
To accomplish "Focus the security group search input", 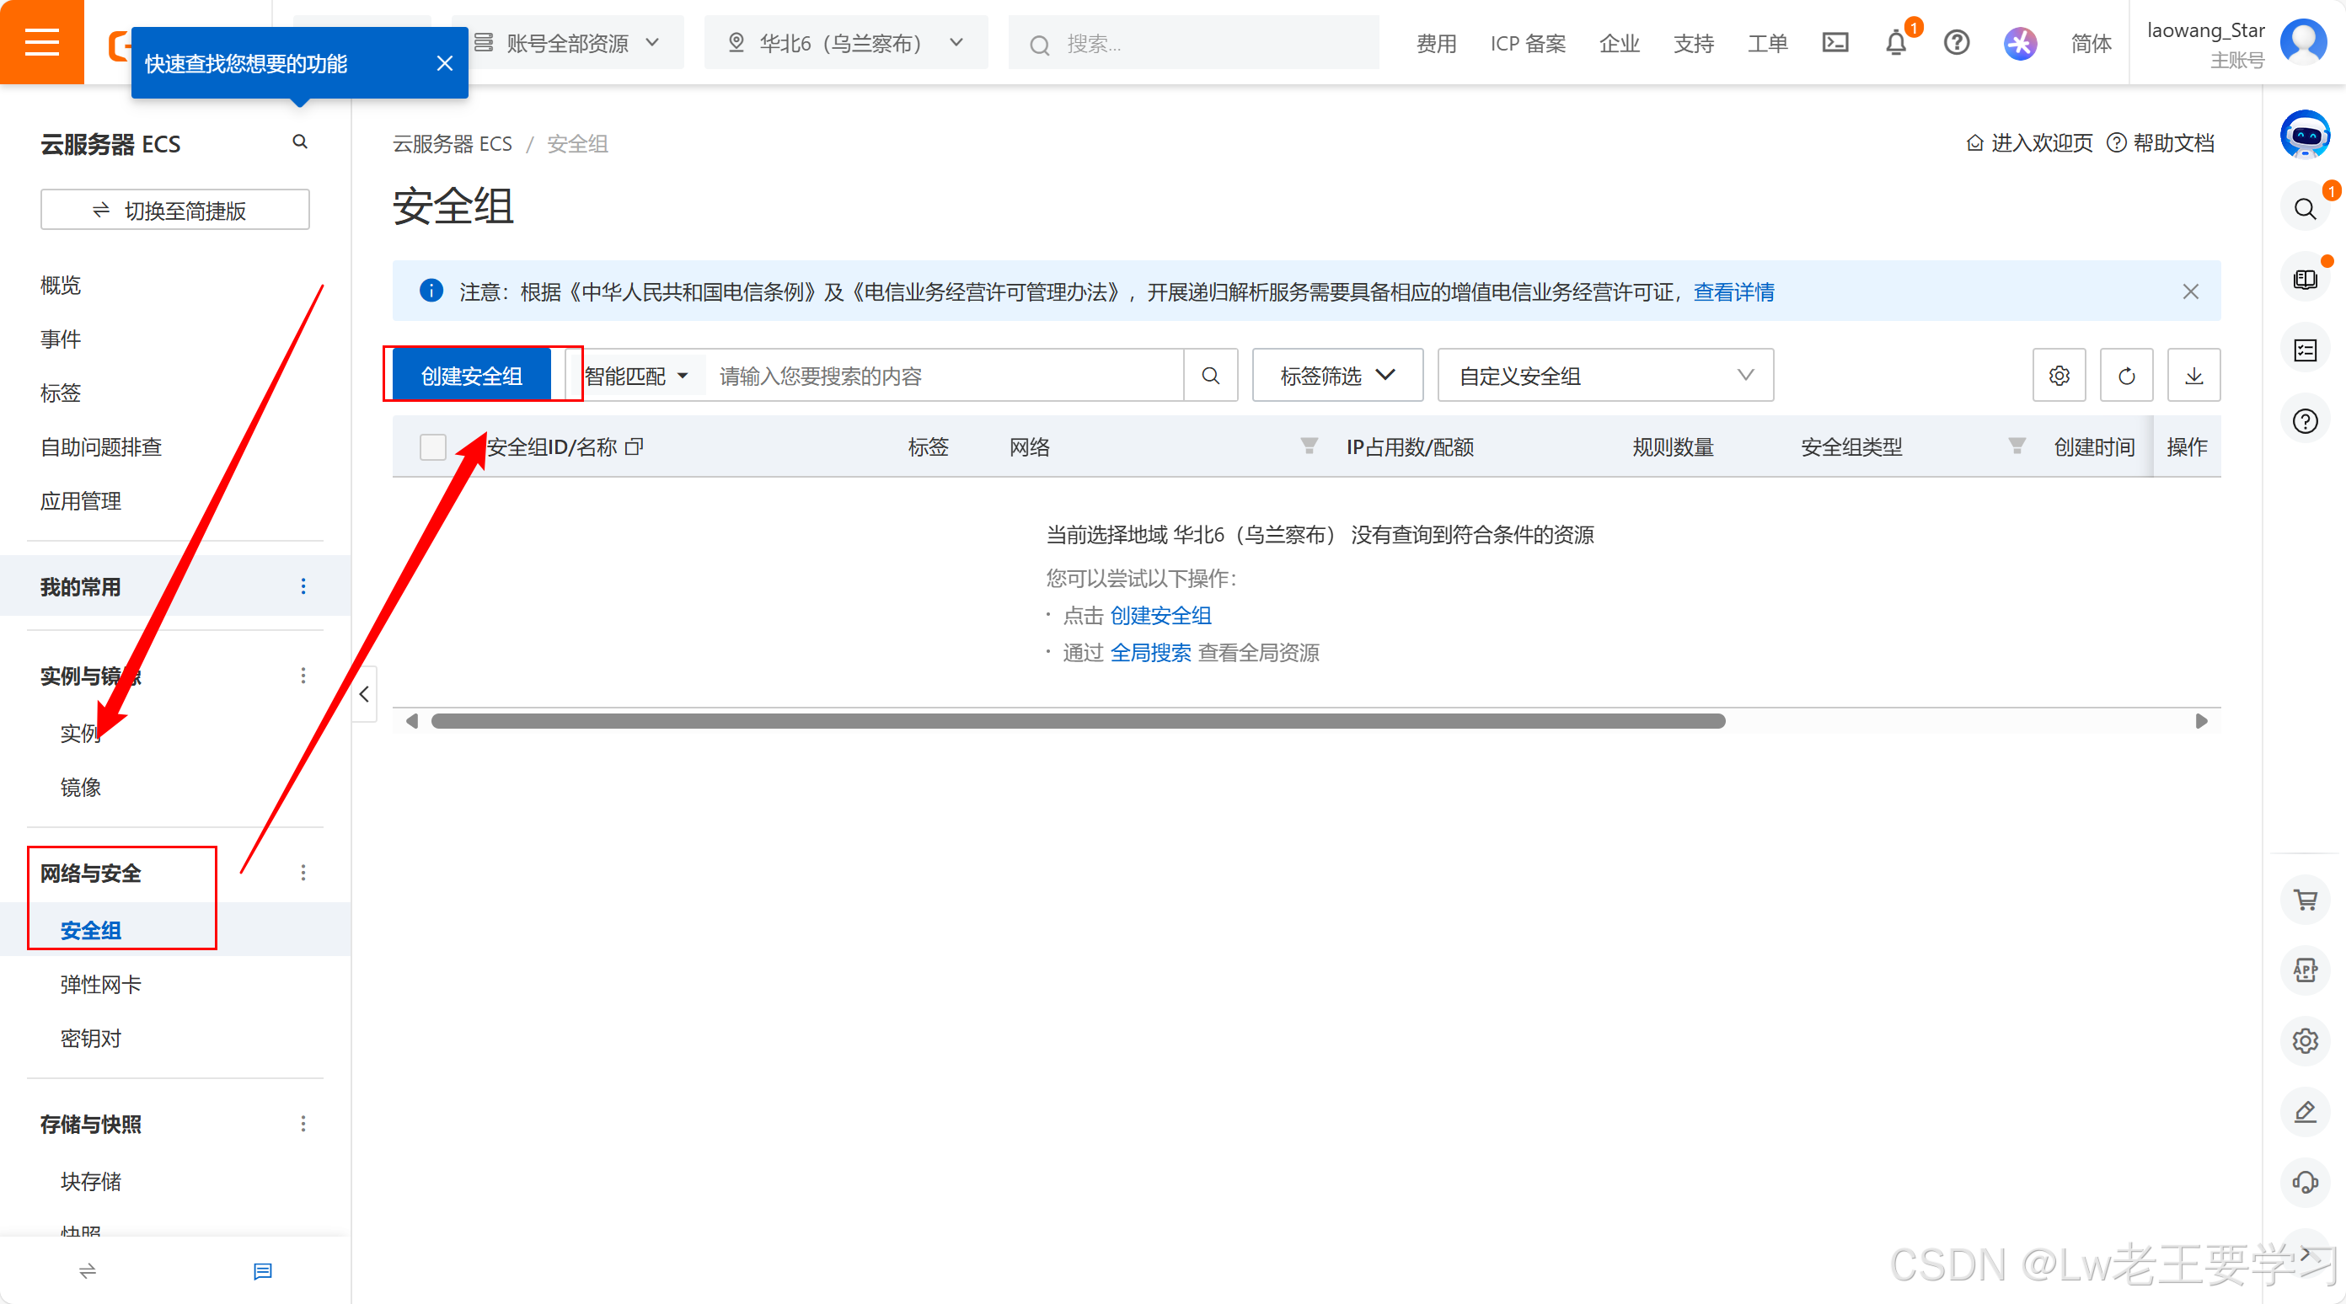I will click(x=945, y=375).
